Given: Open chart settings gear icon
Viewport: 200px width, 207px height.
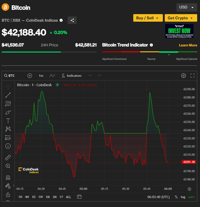Looking at the screenshot, I should pyautogui.click(x=183, y=76).
